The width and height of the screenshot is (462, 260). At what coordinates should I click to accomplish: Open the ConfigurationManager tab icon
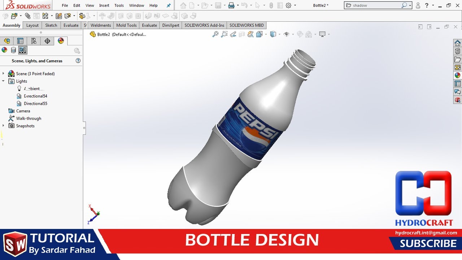pyautogui.click(x=34, y=41)
